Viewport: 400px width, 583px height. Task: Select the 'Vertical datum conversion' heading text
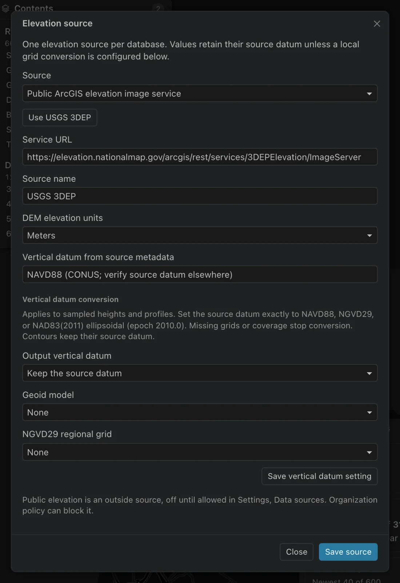[71, 299]
